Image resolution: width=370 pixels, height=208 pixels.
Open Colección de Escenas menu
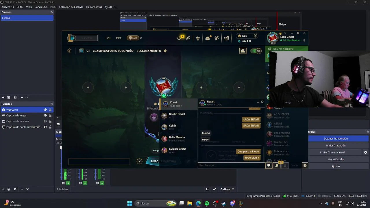(71, 7)
